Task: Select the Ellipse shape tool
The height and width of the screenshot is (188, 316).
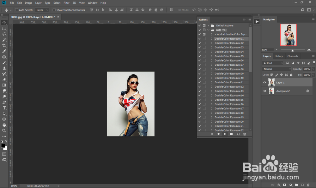Action: [4, 119]
